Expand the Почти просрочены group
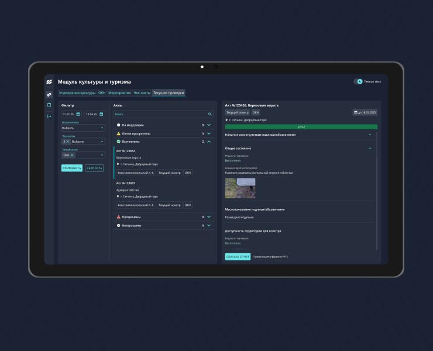Viewport: 433px width, 351px height. coord(209,133)
